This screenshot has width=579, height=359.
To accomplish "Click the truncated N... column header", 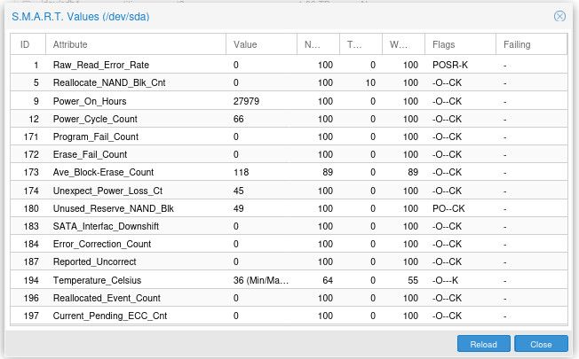I will pyautogui.click(x=318, y=44).
